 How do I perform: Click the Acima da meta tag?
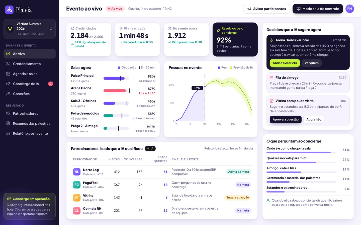[x=238, y=172]
